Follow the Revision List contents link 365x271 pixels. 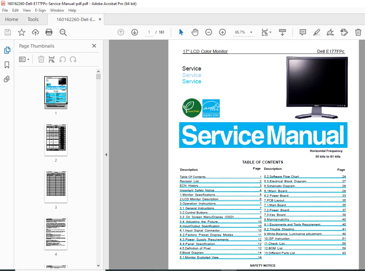click(220, 181)
